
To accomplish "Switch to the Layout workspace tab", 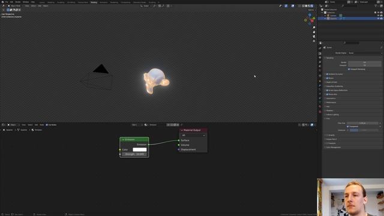I will [42, 2].
